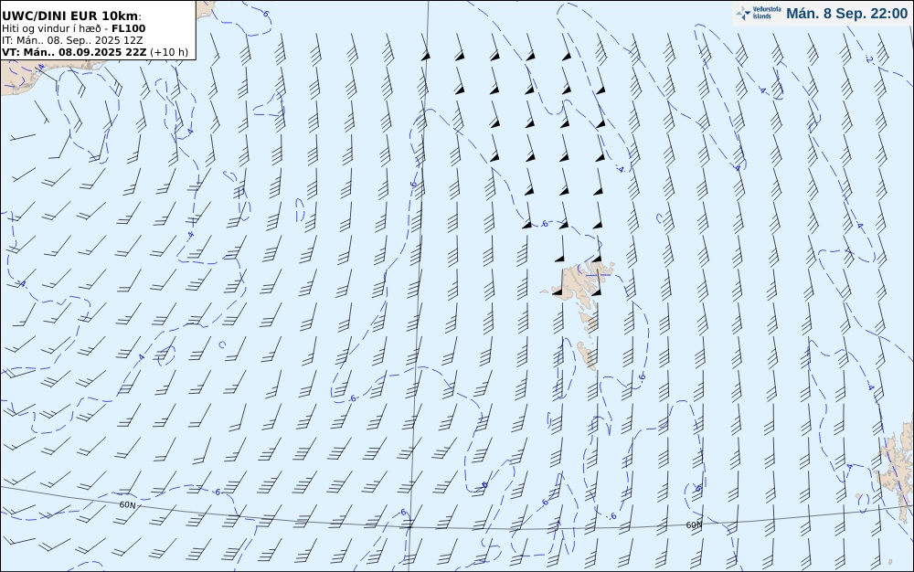Click the Veðurstofa Íslands logo
Screen dimensions: 914x572
[x=759, y=13]
